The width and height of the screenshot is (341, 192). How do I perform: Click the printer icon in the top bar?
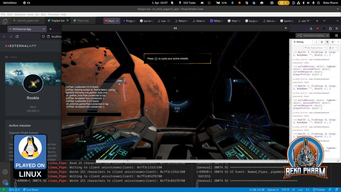[x=262, y=3]
